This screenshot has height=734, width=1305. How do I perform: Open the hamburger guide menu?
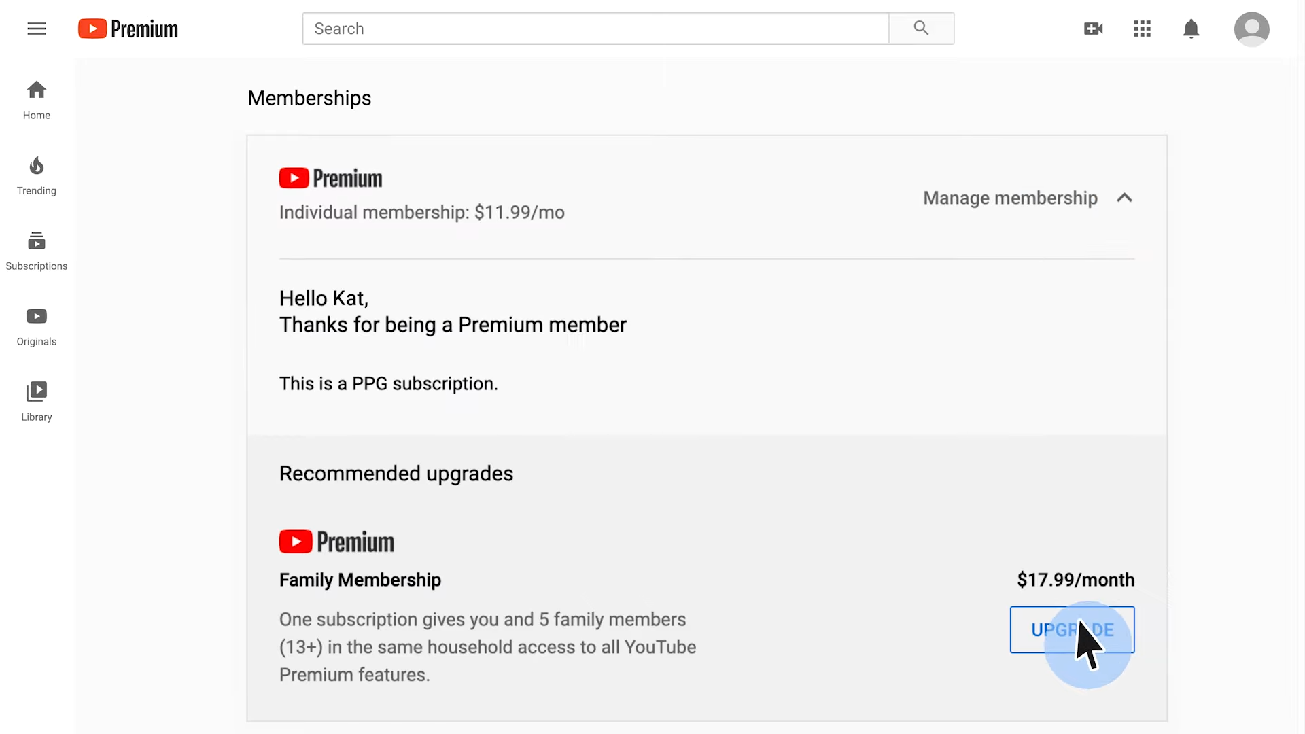pos(37,29)
